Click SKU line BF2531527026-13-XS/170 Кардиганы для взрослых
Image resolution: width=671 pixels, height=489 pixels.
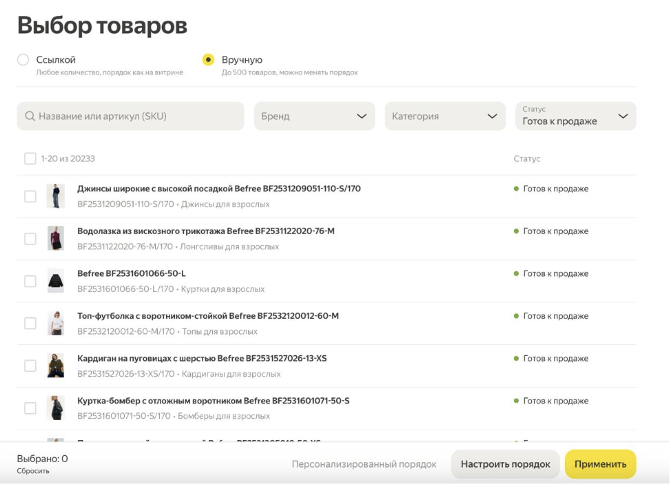coord(179,373)
